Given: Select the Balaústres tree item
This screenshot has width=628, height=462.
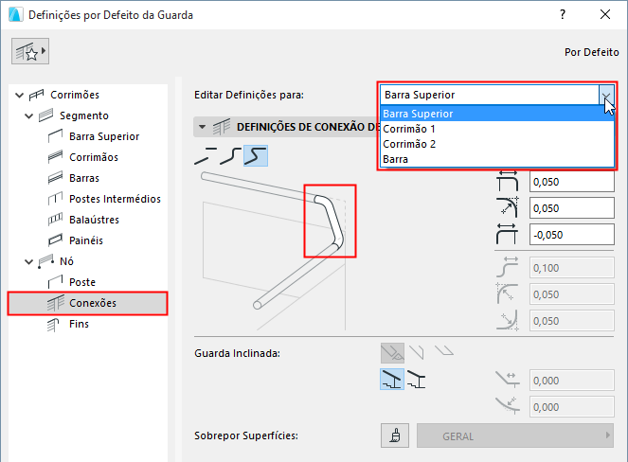Looking at the screenshot, I should [94, 220].
